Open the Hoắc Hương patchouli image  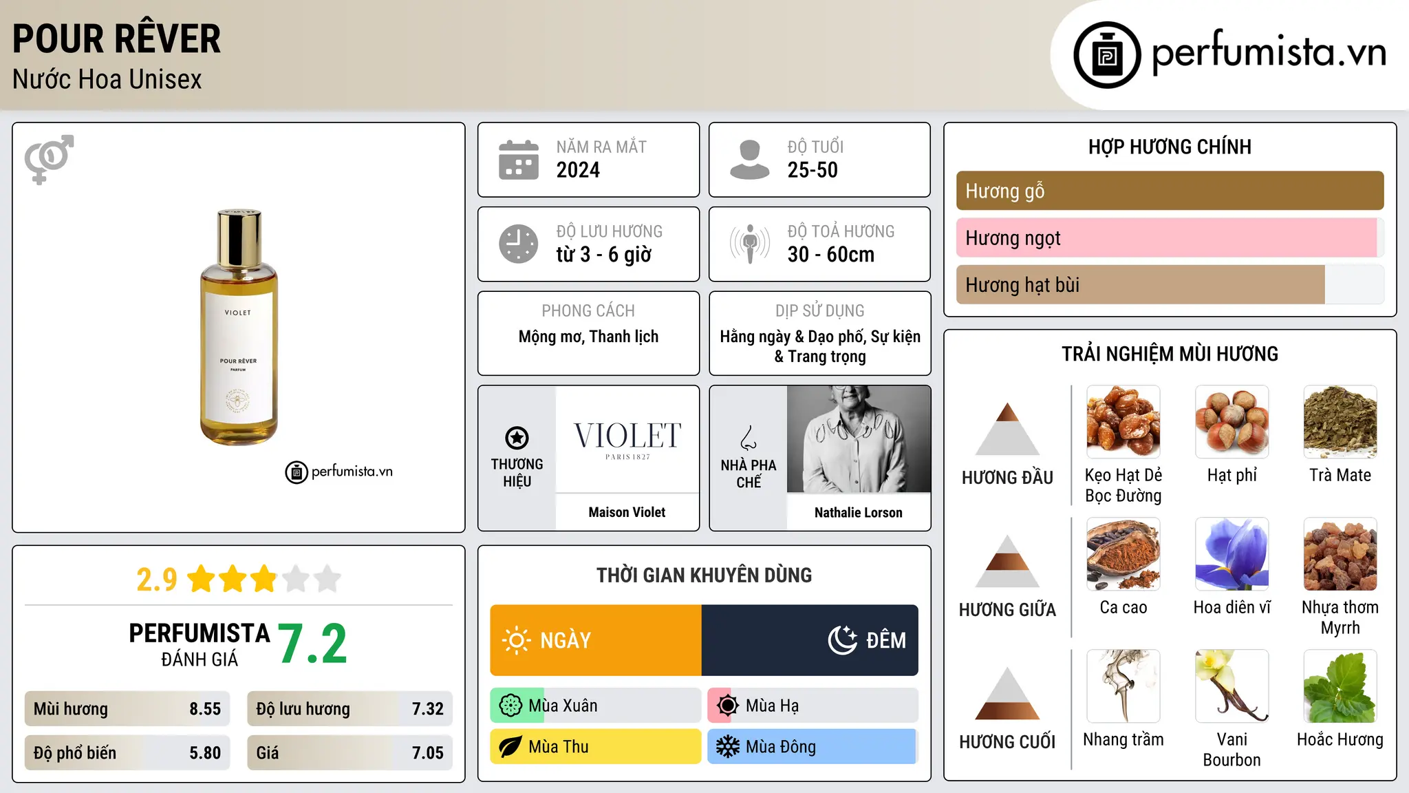(x=1340, y=686)
